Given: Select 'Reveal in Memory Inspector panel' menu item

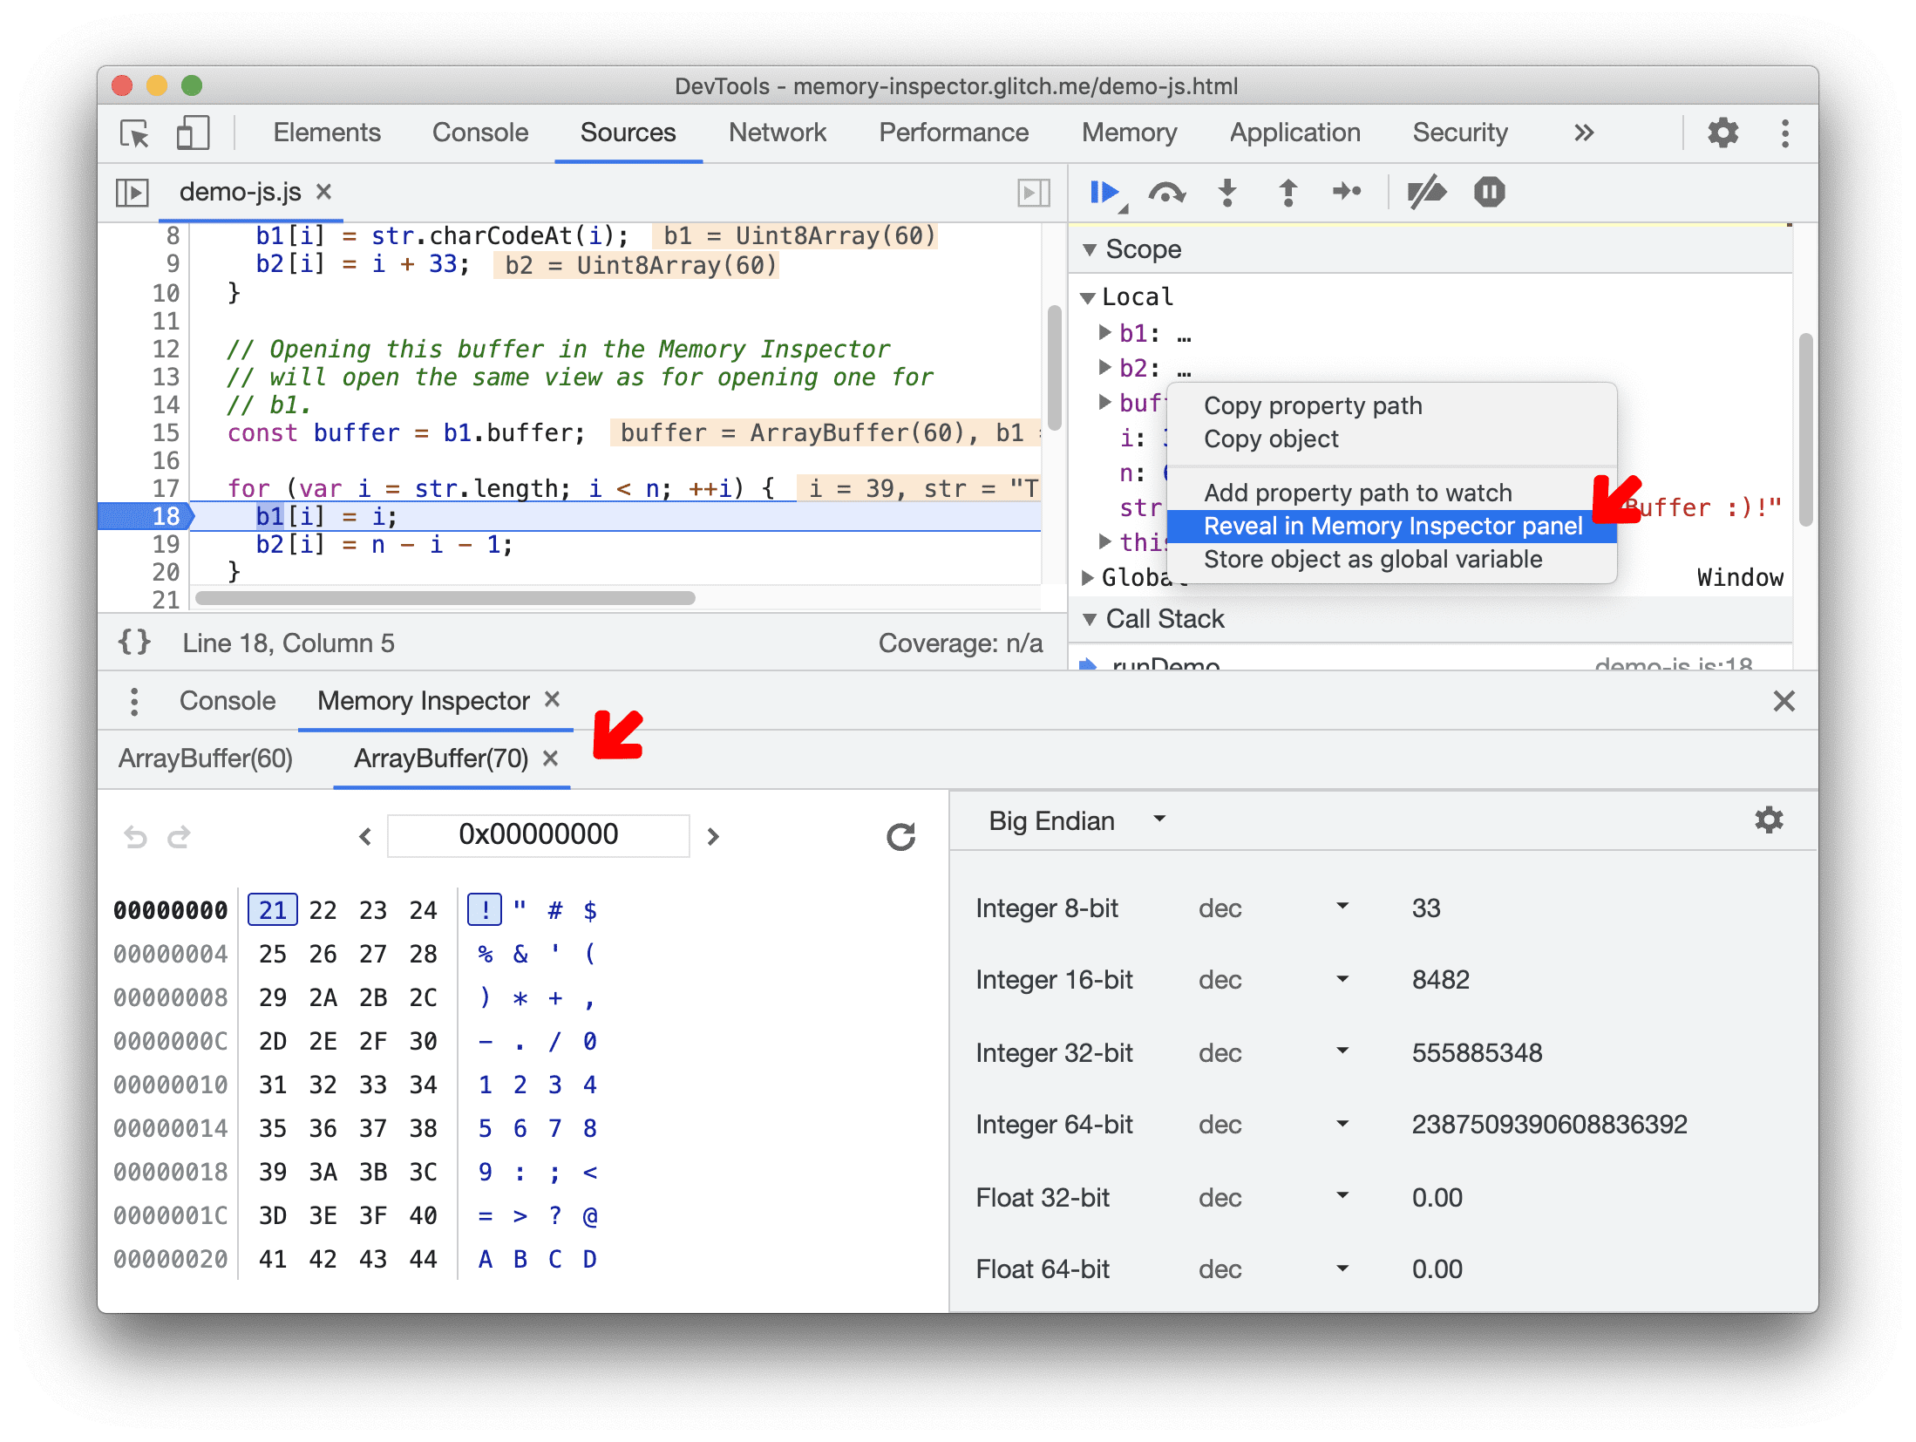Looking at the screenshot, I should click(x=1396, y=526).
